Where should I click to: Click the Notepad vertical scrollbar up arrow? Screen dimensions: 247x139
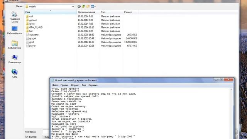tap(231, 89)
